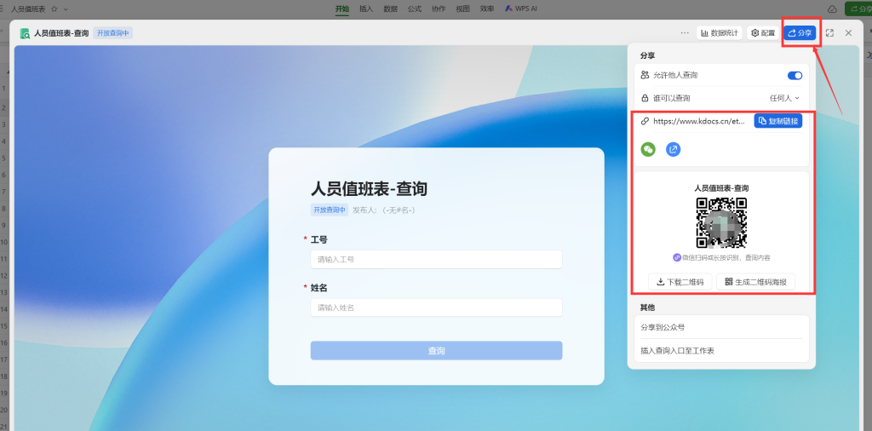Click the 复制链接 copy link button
This screenshot has width=872, height=431.
777,121
